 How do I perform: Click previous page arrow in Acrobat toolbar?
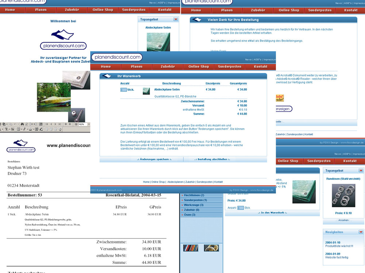51,124
